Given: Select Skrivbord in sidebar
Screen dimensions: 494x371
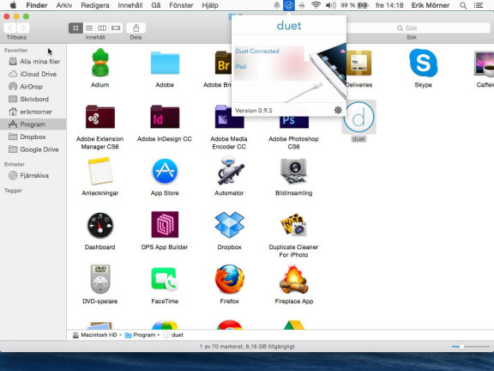Looking at the screenshot, I should click(33, 99).
